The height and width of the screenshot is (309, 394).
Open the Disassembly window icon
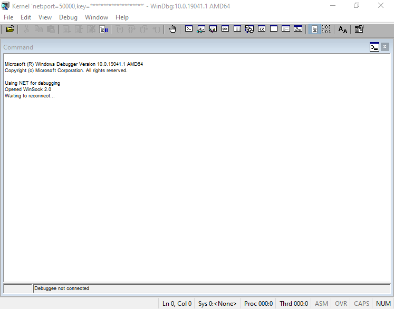[262, 29]
